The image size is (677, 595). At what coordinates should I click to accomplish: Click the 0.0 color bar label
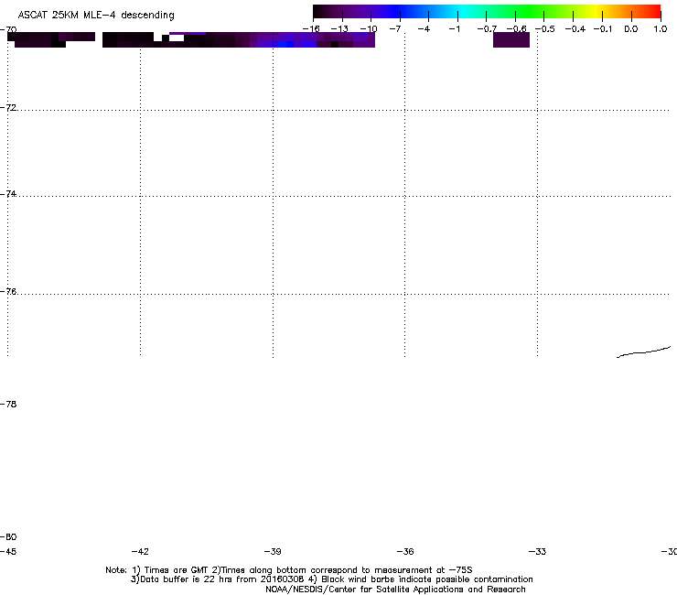pos(631,29)
